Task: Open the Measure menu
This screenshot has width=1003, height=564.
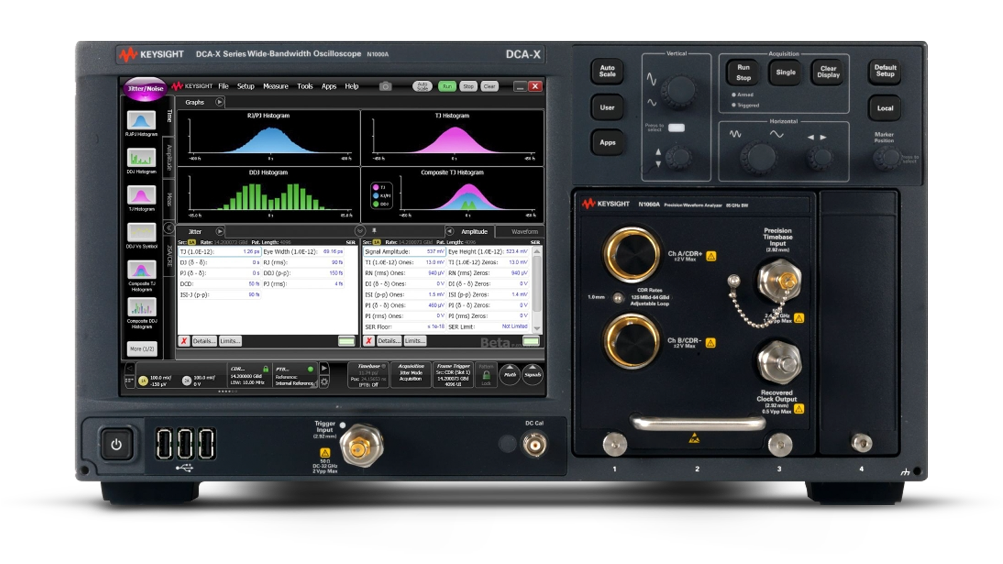Action: tap(275, 86)
